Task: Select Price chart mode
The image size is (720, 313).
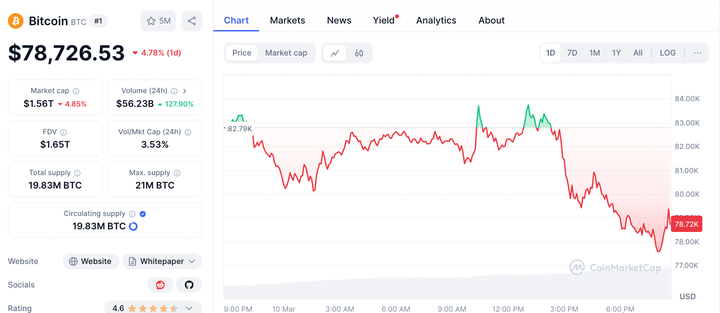Action: click(242, 53)
